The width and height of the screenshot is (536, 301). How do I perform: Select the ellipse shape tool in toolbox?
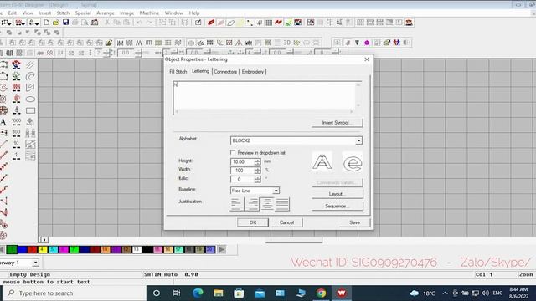point(30,99)
